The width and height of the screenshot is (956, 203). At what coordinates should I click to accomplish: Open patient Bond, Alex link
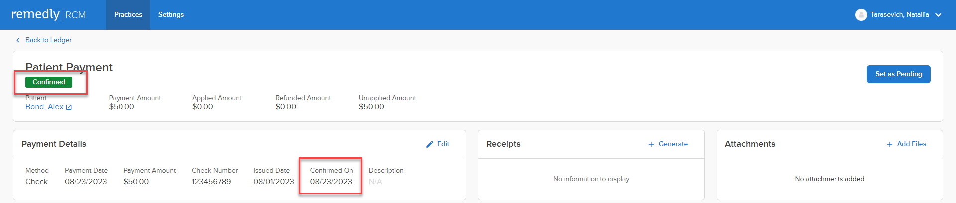pos(44,107)
